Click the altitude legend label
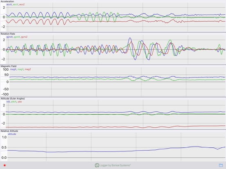This screenshot has width=226, height=169. point(12,134)
